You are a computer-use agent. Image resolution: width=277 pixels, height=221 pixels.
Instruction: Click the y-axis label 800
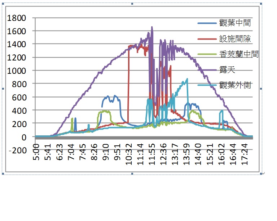coord(19,84)
